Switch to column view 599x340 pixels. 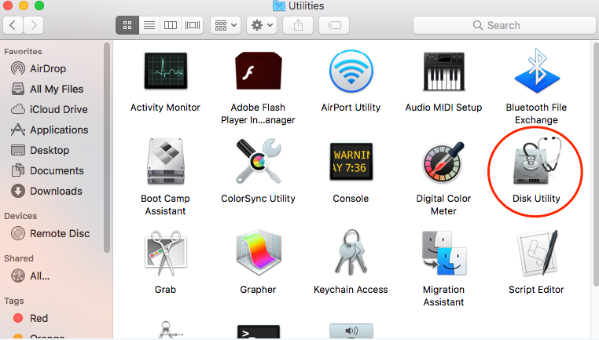[x=171, y=26]
